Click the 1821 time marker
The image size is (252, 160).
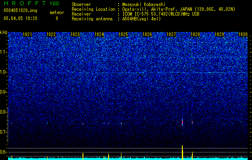coord(27,34)
